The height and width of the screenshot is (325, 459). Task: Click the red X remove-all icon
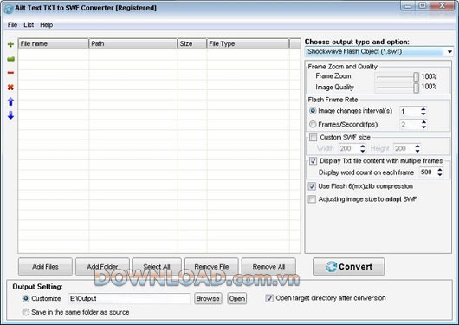click(10, 87)
